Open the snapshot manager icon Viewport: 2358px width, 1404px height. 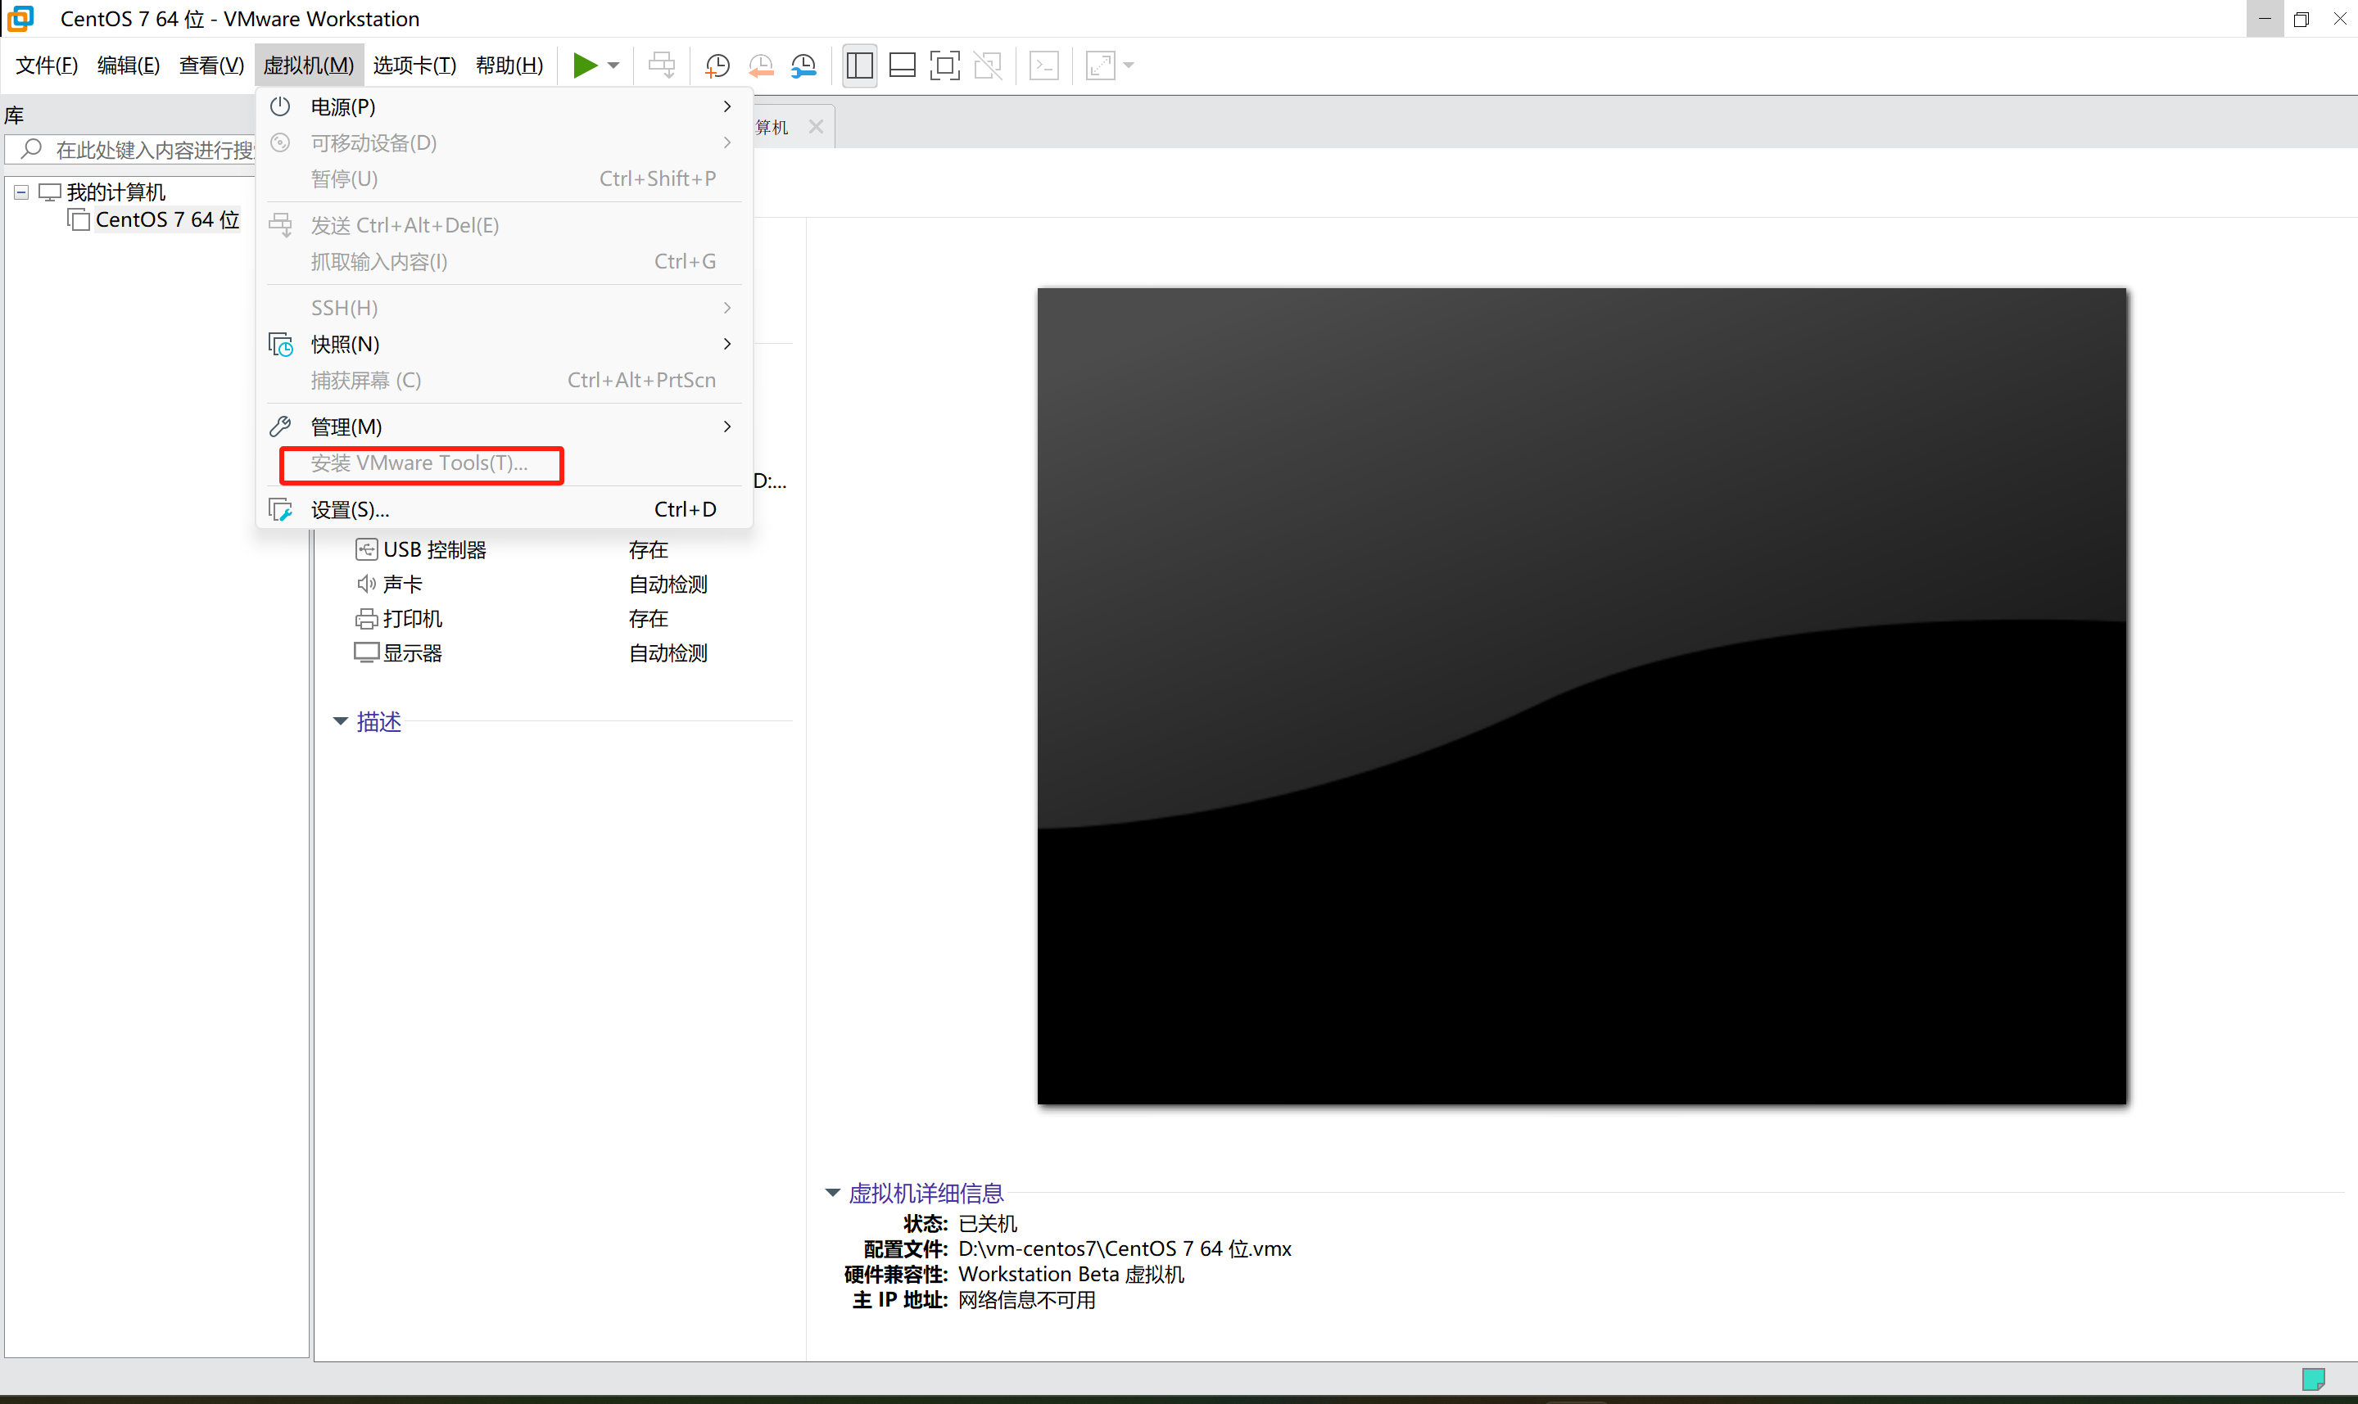point(803,65)
